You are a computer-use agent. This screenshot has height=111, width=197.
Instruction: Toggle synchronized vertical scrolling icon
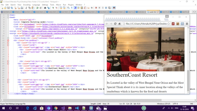pyautogui.click(x=61, y=8)
